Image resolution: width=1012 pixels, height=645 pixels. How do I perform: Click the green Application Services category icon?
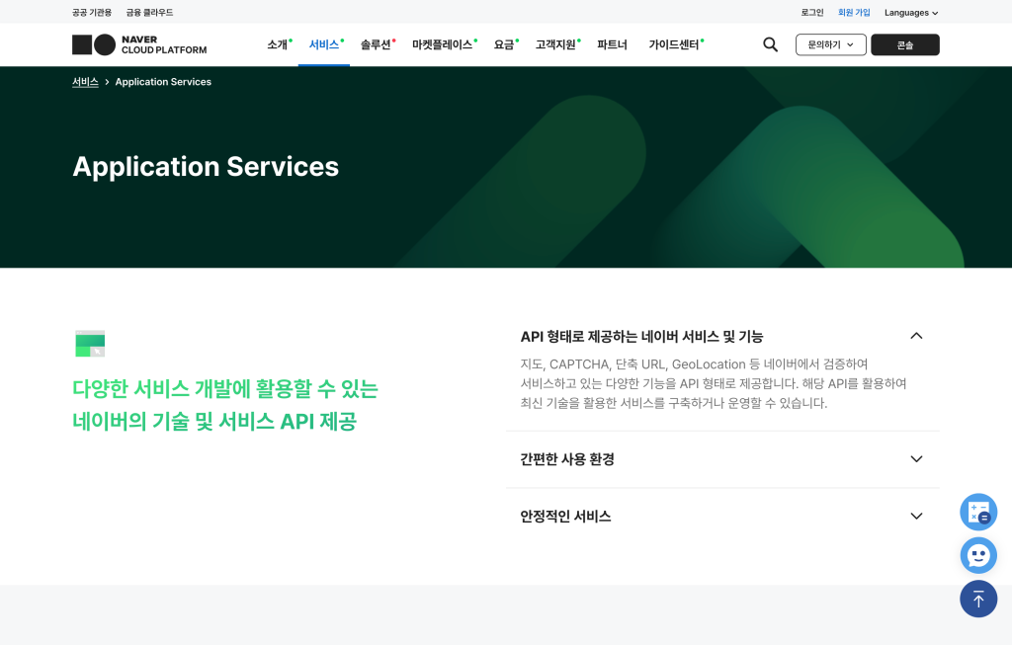[x=90, y=344]
